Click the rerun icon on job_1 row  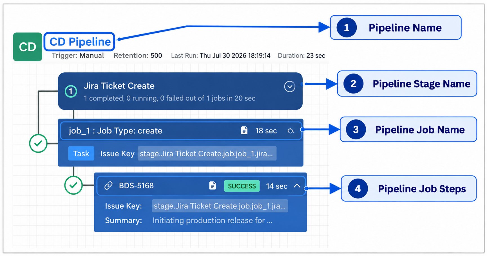(291, 131)
